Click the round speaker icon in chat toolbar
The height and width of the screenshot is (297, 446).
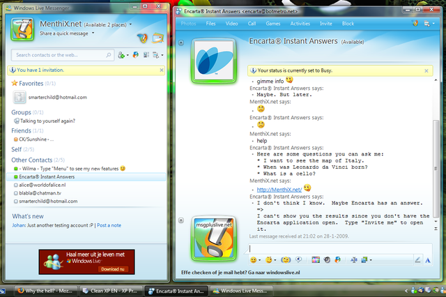(327, 260)
